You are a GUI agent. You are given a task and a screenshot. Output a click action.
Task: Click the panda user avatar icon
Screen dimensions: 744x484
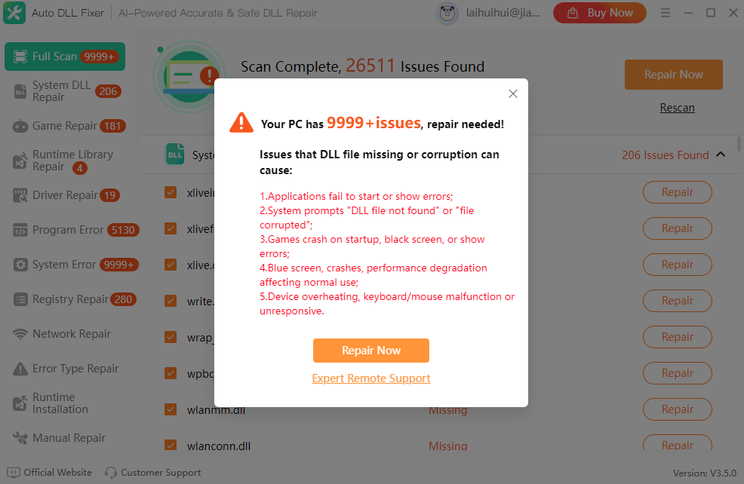447,14
